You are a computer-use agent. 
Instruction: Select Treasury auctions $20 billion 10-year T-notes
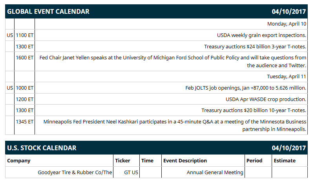(x=254, y=110)
